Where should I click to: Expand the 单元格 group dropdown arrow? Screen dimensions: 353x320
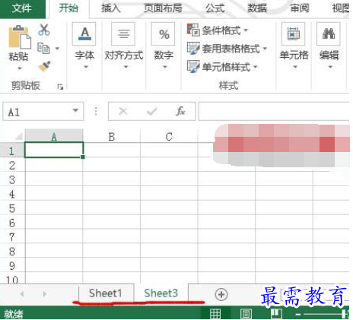[x=295, y=67]
